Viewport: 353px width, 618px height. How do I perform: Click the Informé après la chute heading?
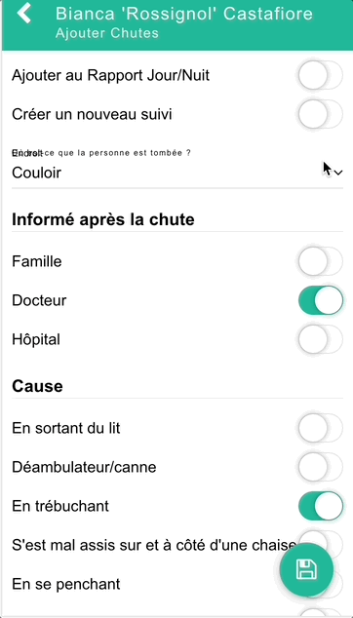(x=103, y=219)
